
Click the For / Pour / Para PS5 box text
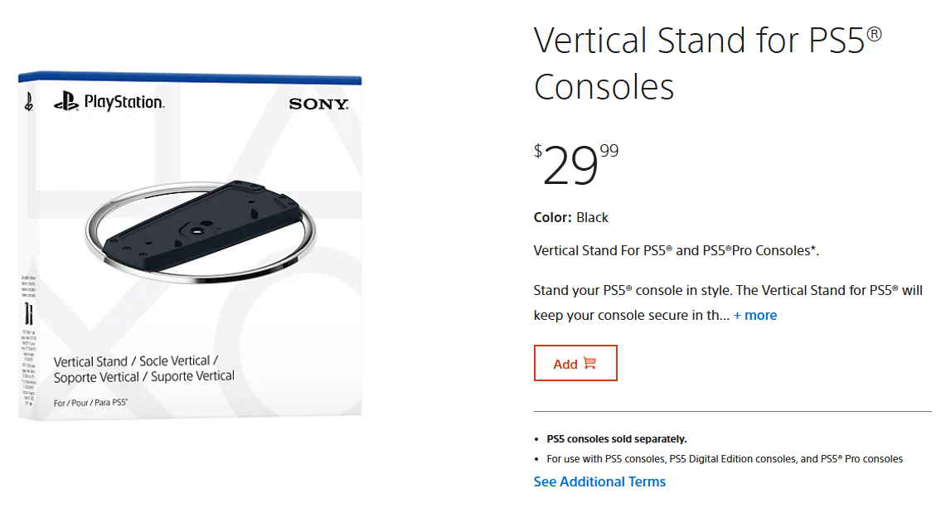(x=90, y=402)
